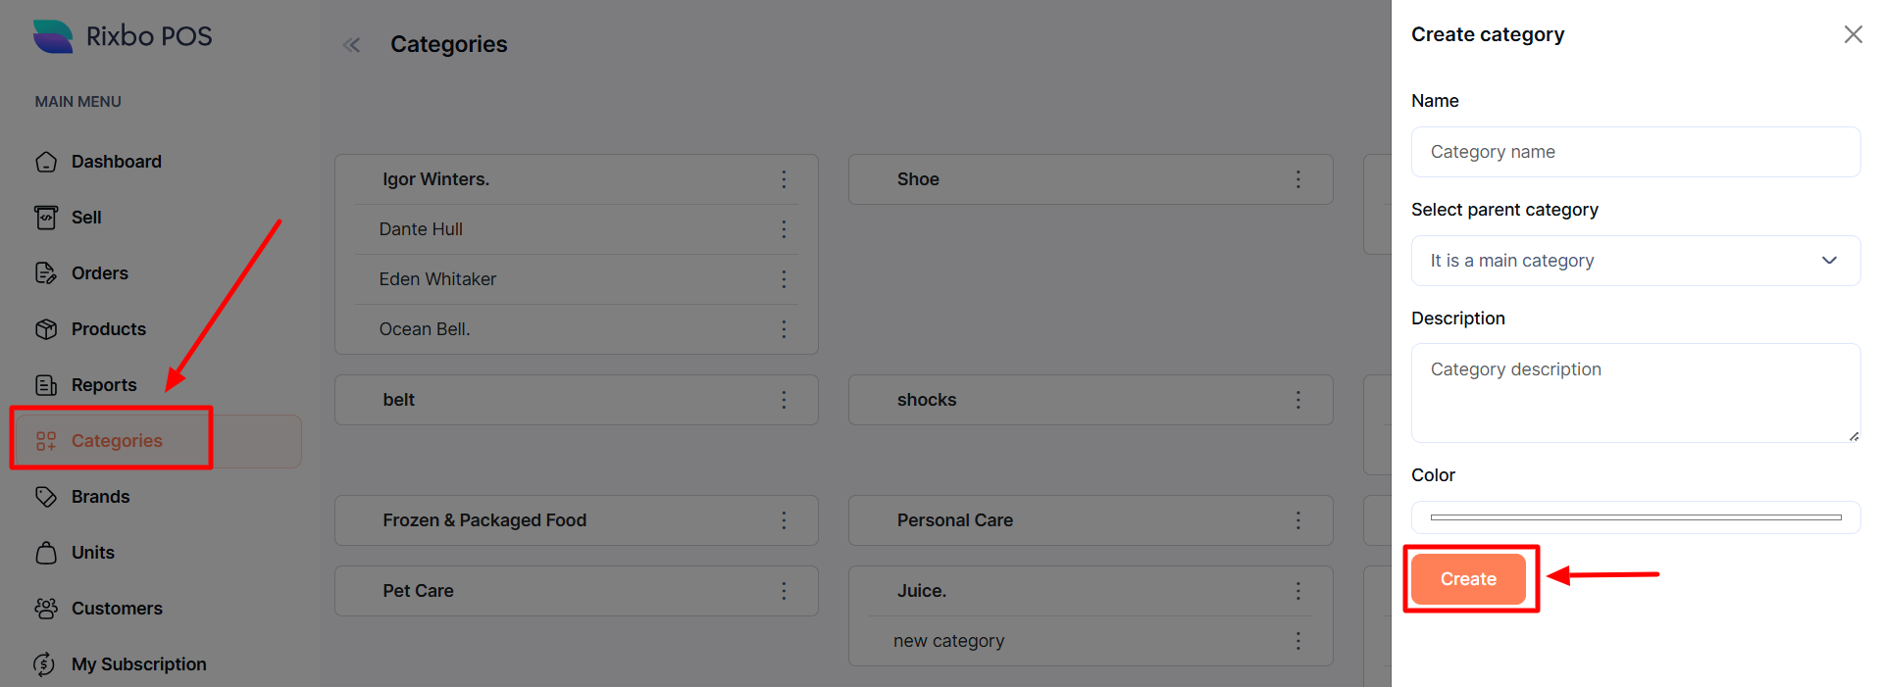This screenshot has width=1881, height=687.
Task: Click the Customers people icon
Action: (46, 609)
